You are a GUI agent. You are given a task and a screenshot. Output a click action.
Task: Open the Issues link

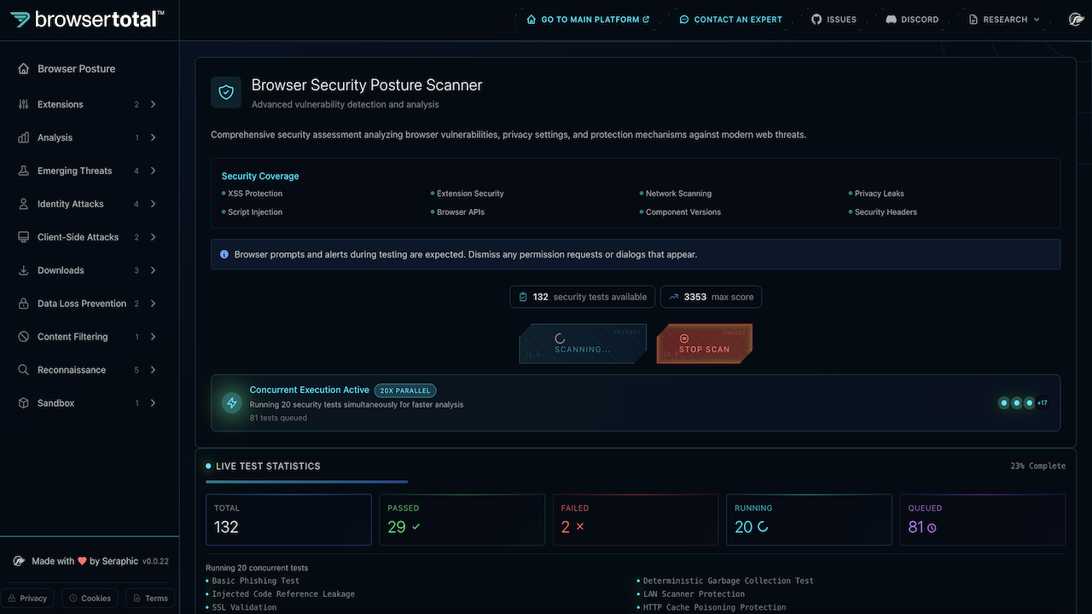pos(834,19)
